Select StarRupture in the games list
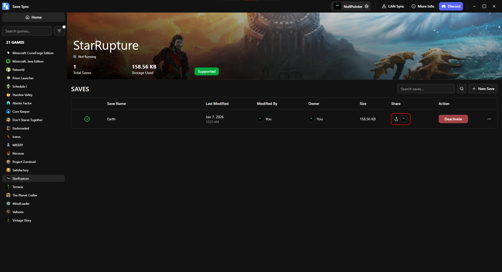The height and width of the screenshot is (272, 502). (x=33, y=178)
